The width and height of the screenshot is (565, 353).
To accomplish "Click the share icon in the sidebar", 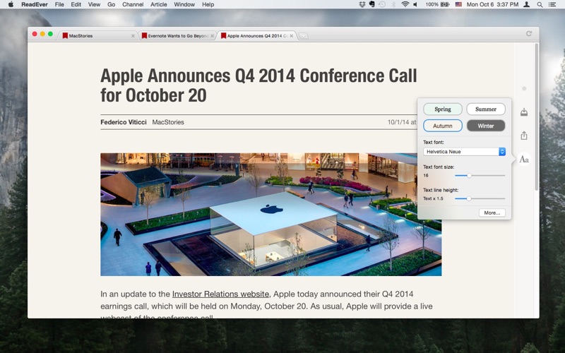I will [524, 136].
